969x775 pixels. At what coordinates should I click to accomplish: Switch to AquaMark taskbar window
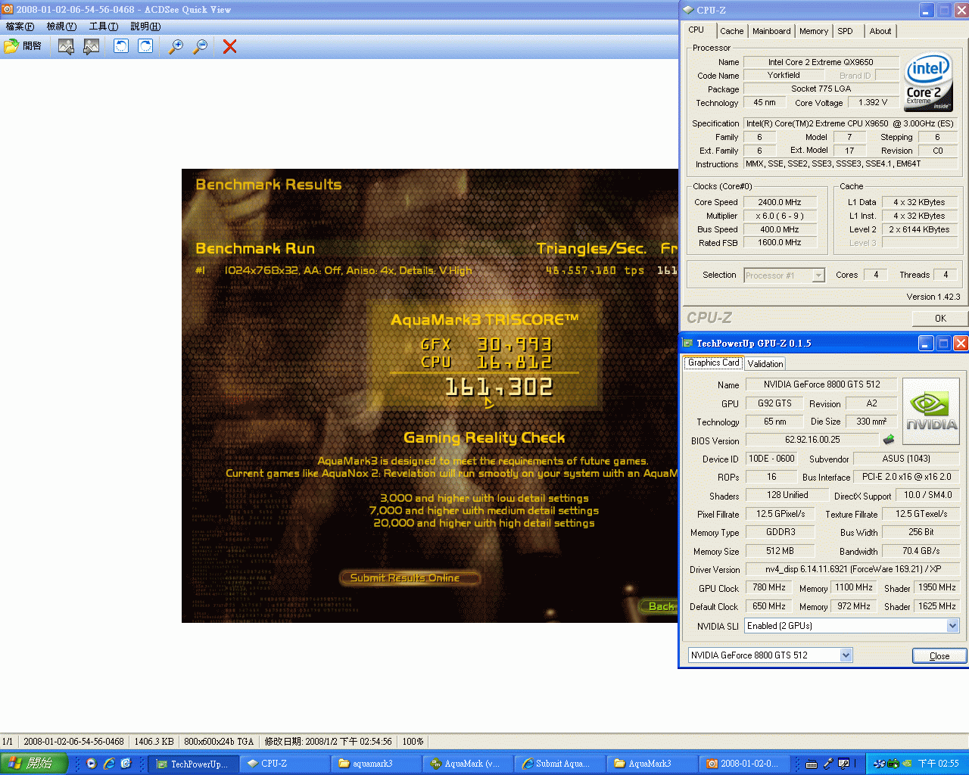coord(467,764)
